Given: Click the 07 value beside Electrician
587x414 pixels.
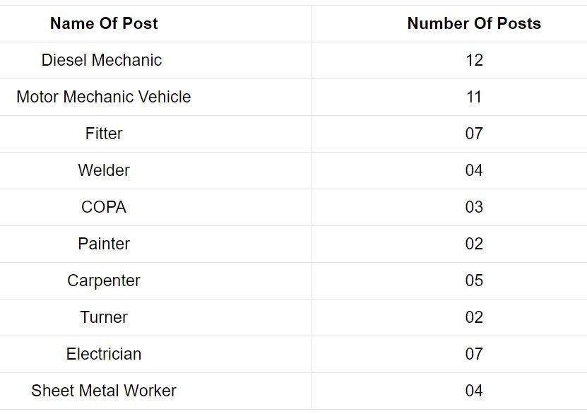Looking at the screenshot, I should pyautogui.click(x=474, y=354).
